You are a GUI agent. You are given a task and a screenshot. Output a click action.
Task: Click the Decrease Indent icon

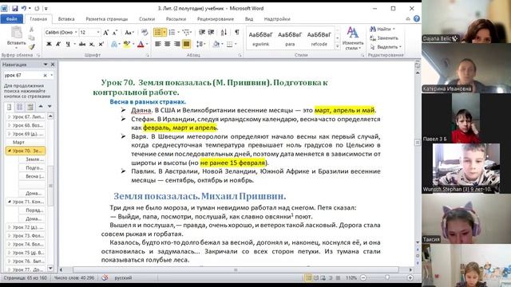coord(202,32)
